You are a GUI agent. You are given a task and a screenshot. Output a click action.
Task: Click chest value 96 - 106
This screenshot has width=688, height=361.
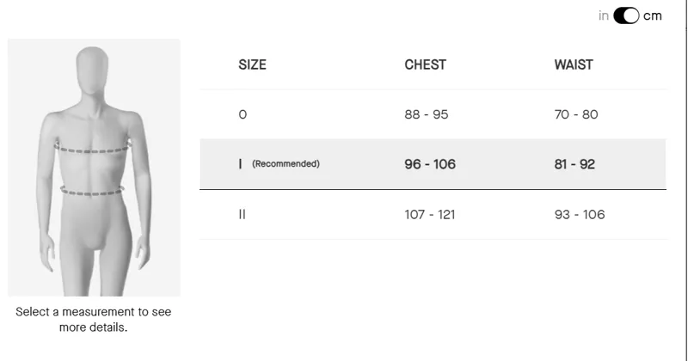(x=430, y=164)
